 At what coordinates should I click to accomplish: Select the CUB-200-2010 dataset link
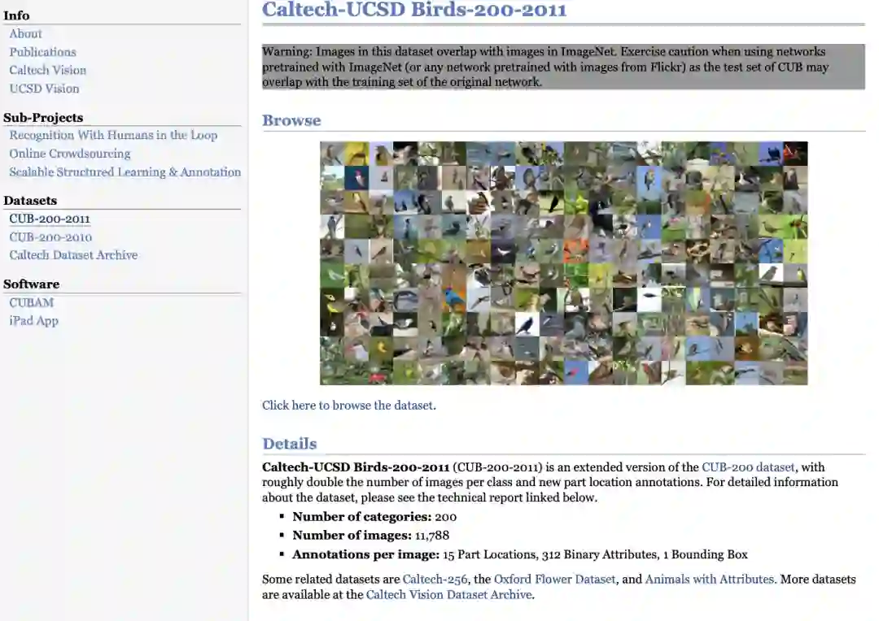[x=50, y=237]
